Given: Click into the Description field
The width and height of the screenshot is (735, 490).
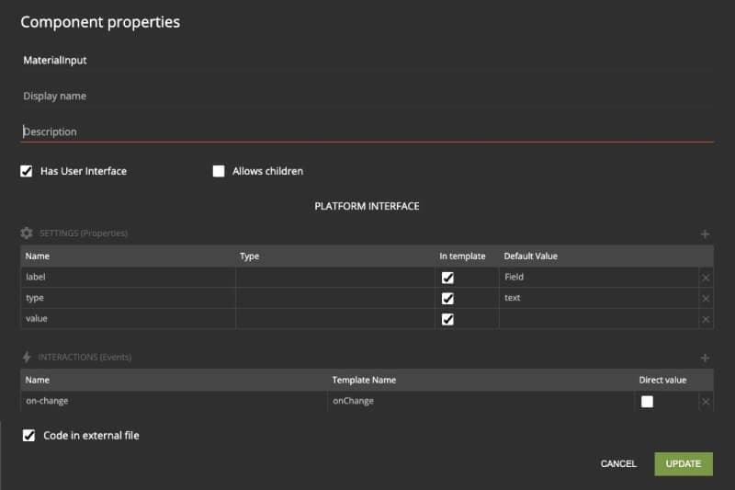Looking at the screenshot, I should [x=367, y=131].
